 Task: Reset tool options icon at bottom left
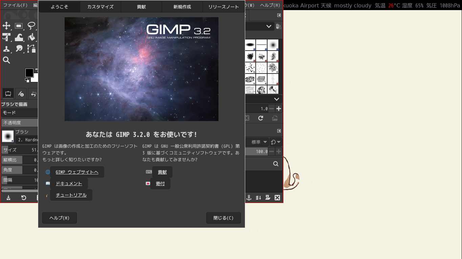point(24,198)
